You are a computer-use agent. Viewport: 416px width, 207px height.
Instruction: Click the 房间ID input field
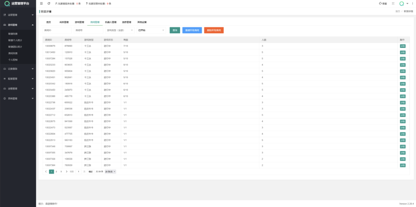pyautogui.click(x=57, y=30)
